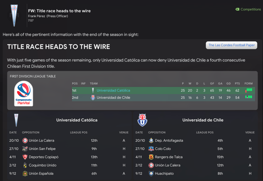Click the Unión San Felipe club badge
Image resolution: width=263 pixels, height=181 pixels.
tap(25, 149)
